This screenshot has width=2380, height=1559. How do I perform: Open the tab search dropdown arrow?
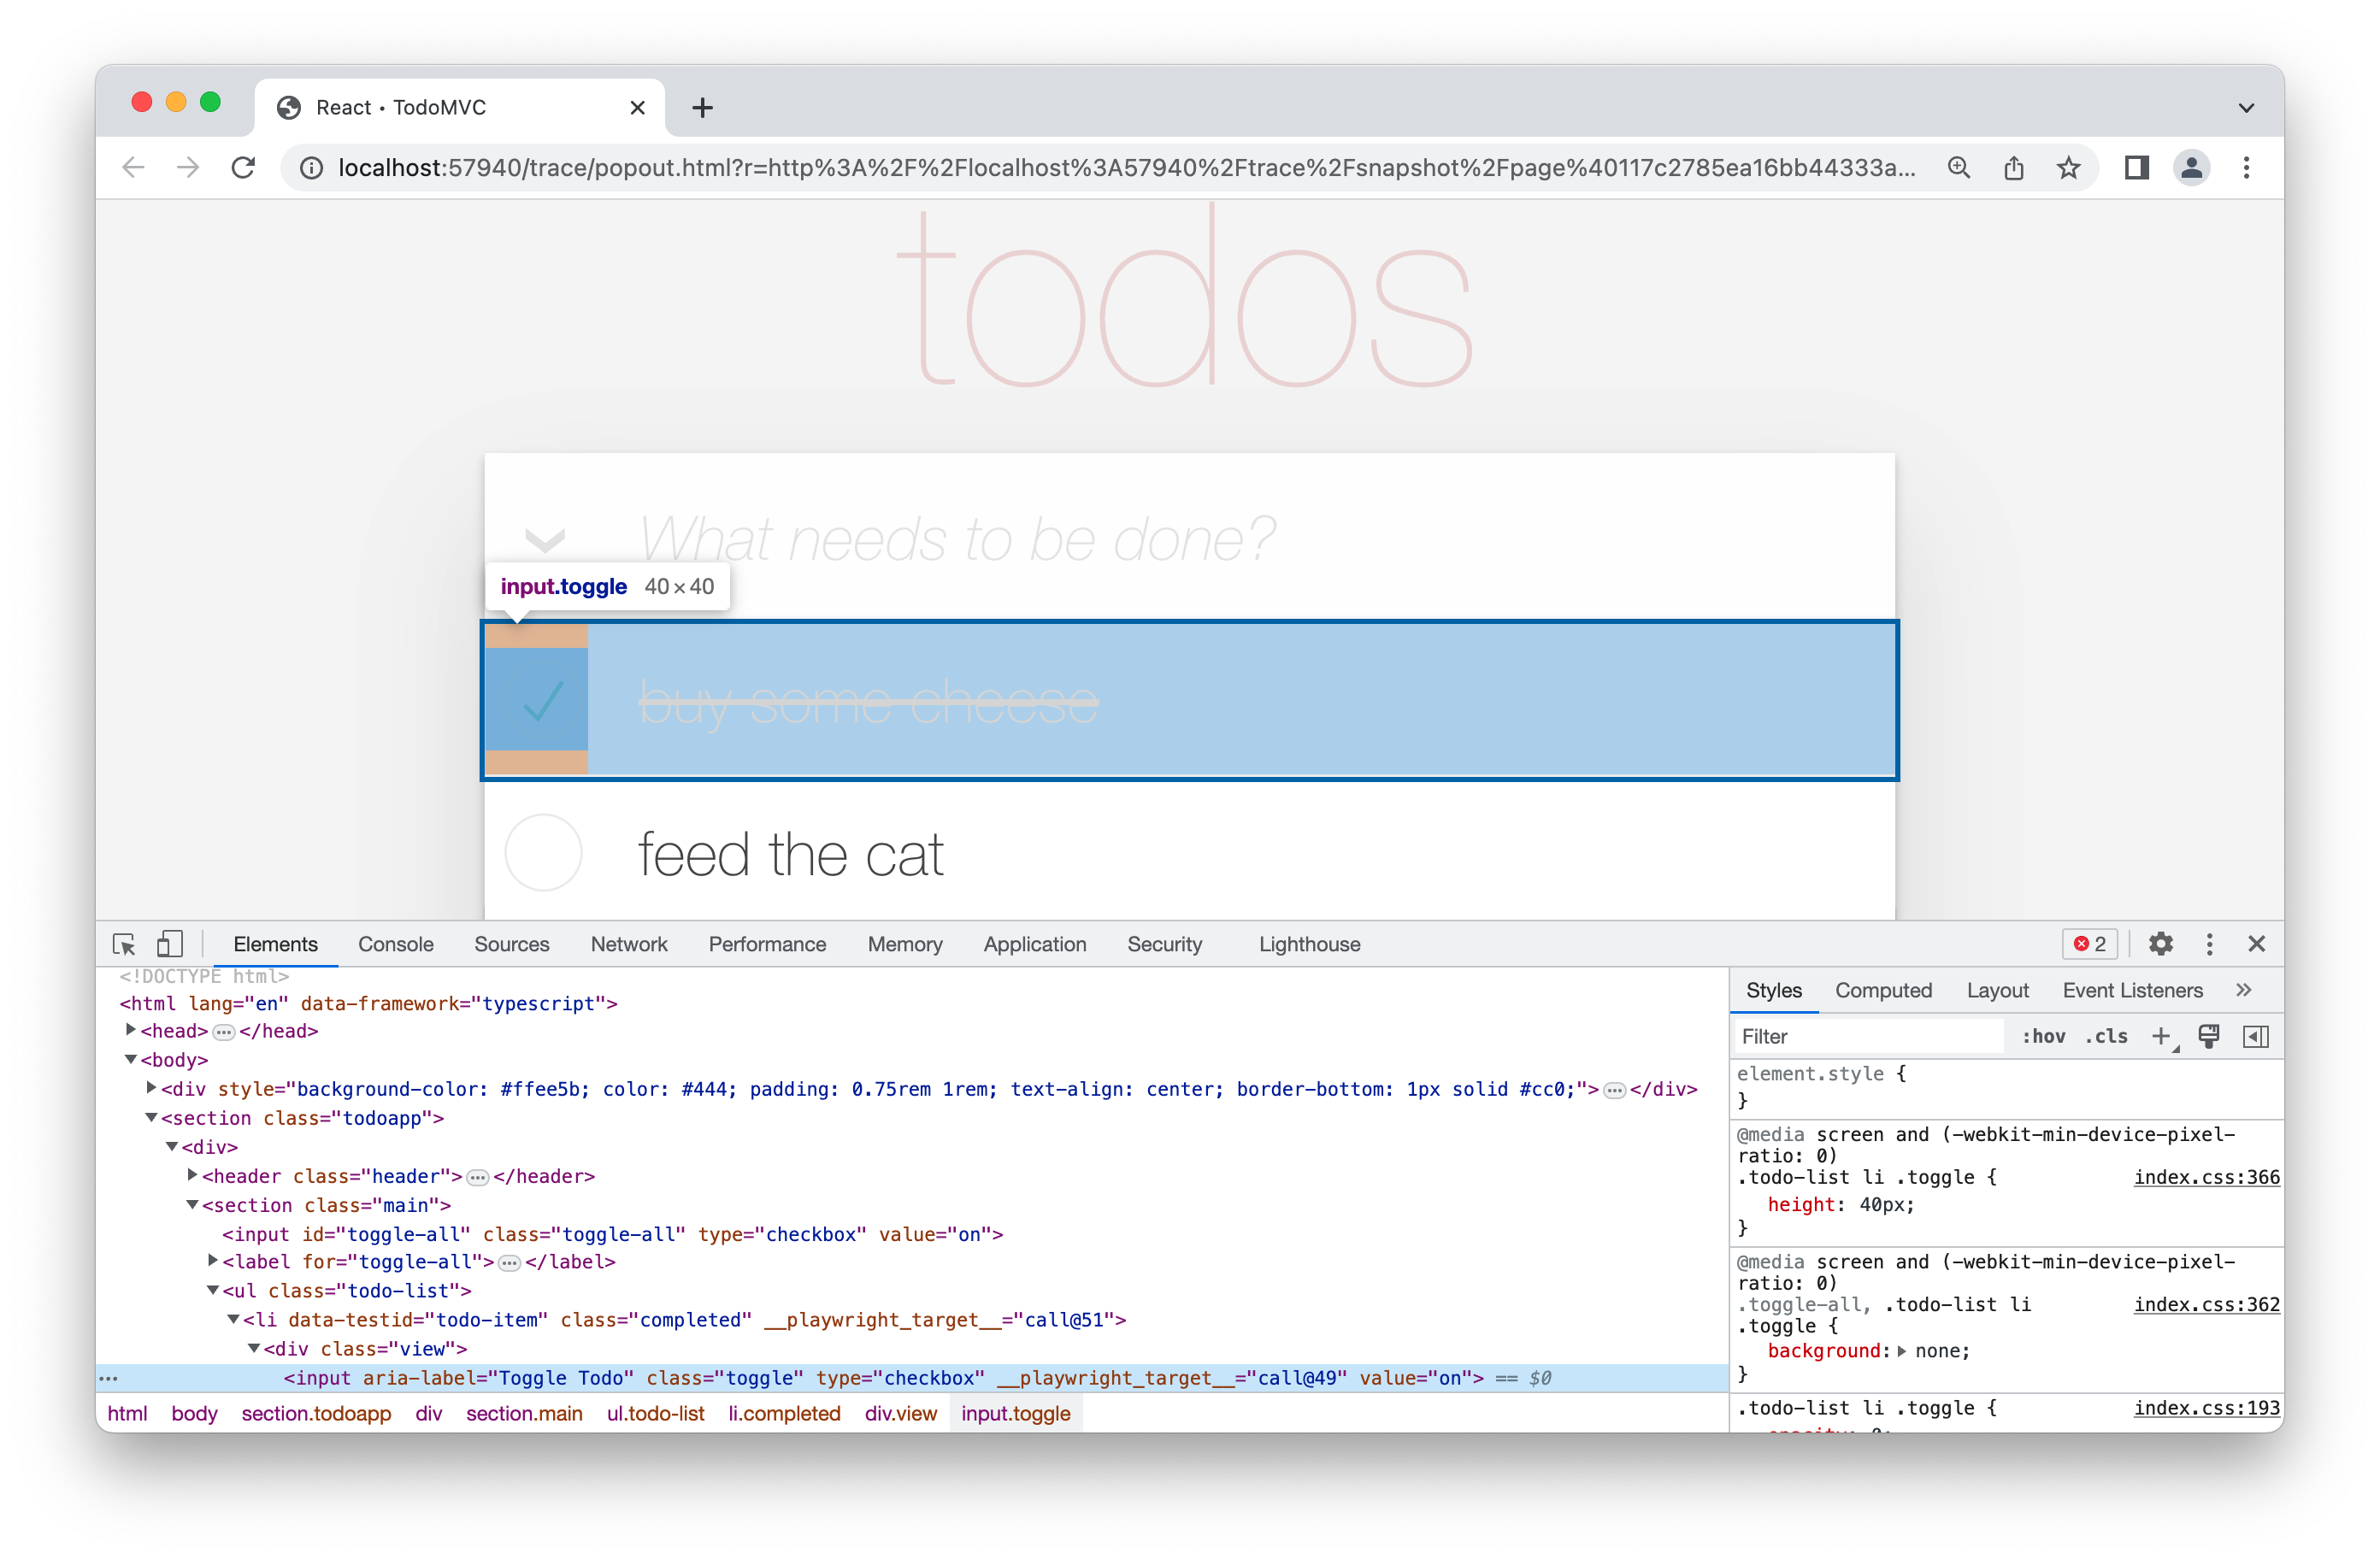pos(2246,108)
